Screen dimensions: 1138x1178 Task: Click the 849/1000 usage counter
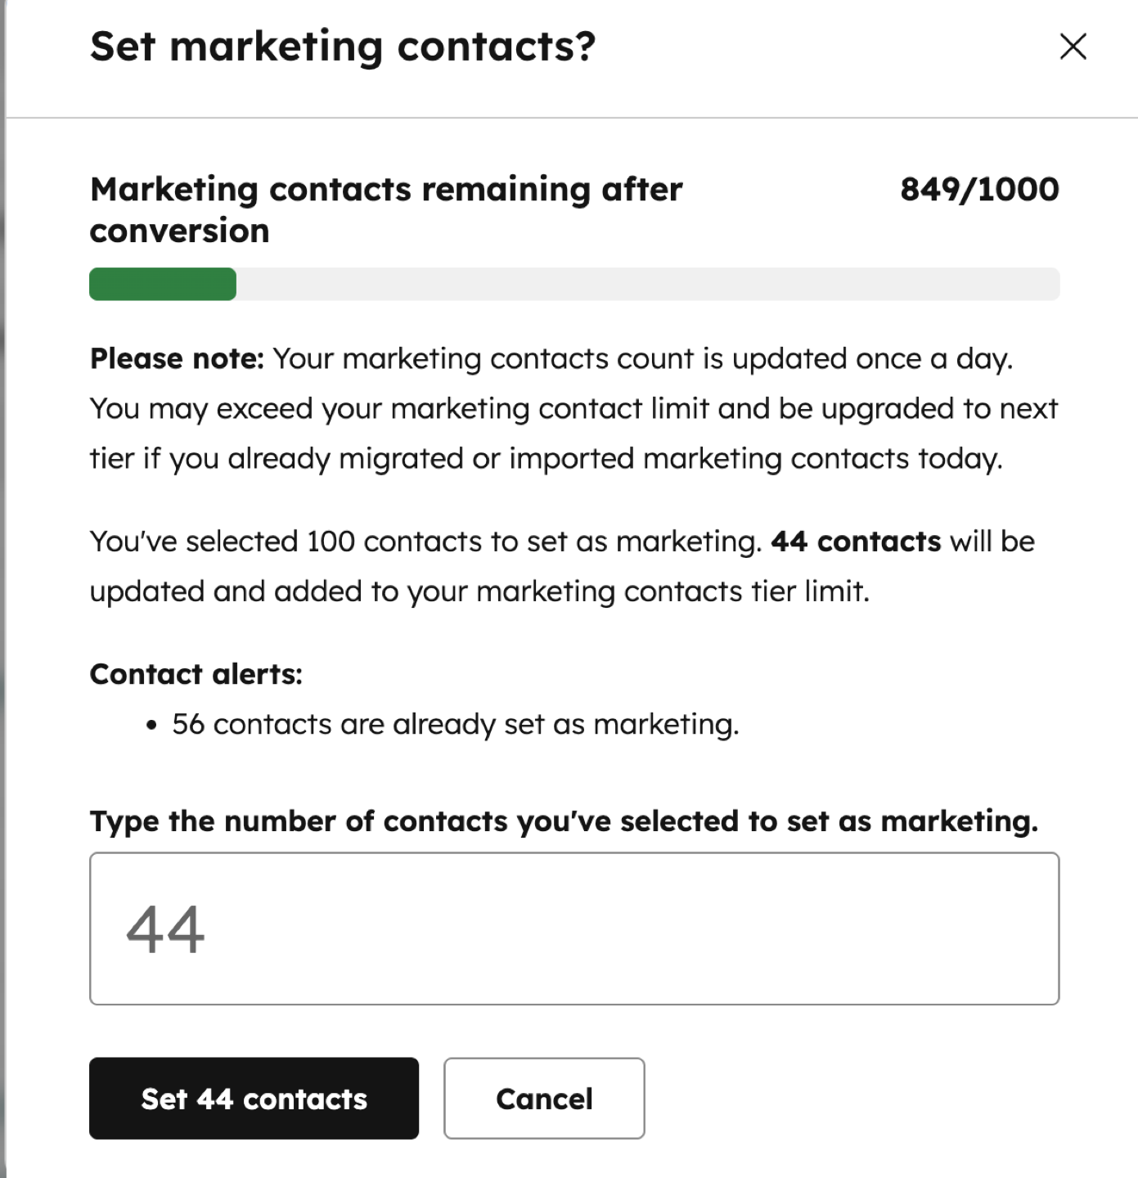point(979,189)
